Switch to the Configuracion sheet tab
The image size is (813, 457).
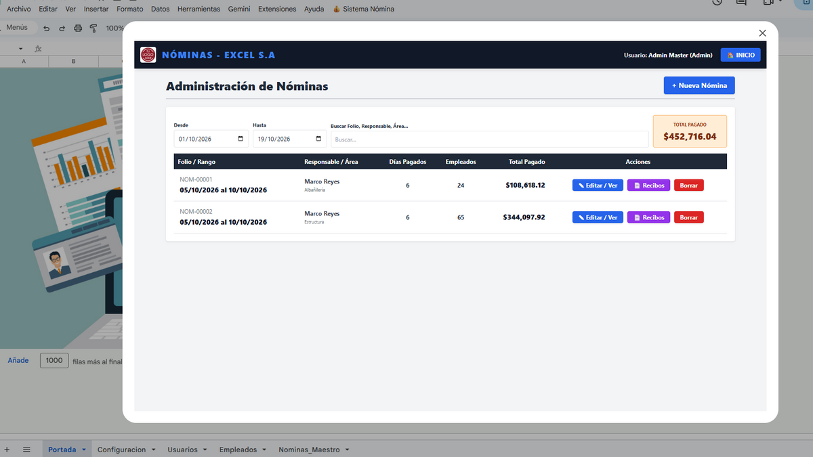coord(121,450)
